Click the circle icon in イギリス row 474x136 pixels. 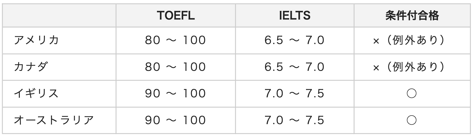412,94
